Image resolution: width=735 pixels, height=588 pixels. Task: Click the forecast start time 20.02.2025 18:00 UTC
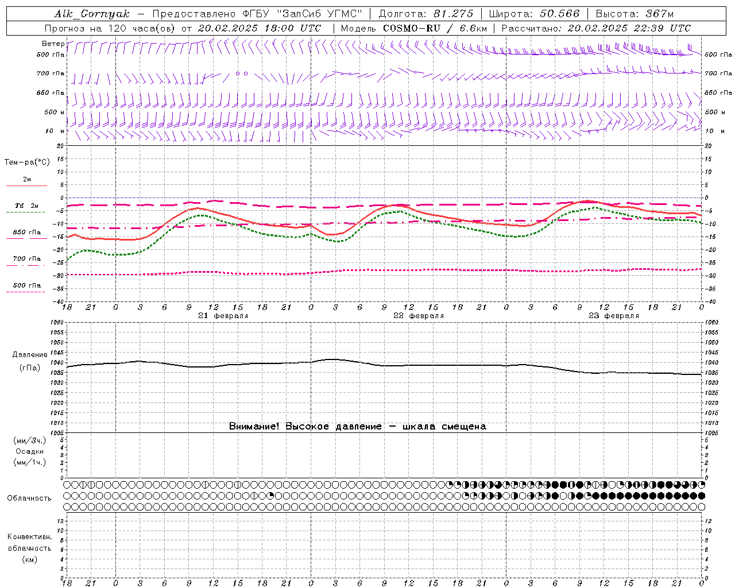(260, 28)
